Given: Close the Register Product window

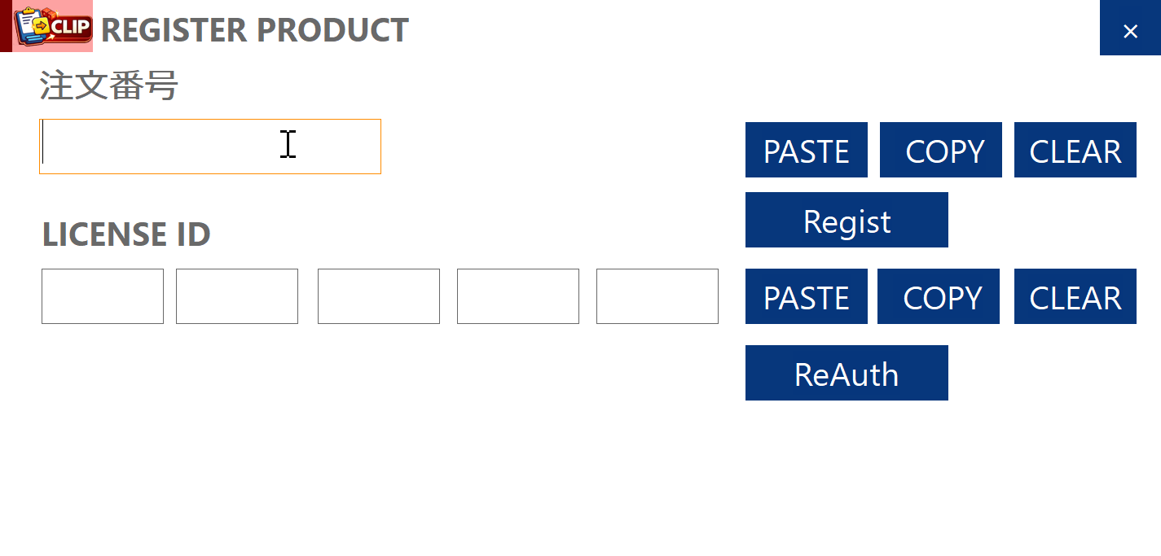Looking at the screenshot, I should [x=1129, y=29].
